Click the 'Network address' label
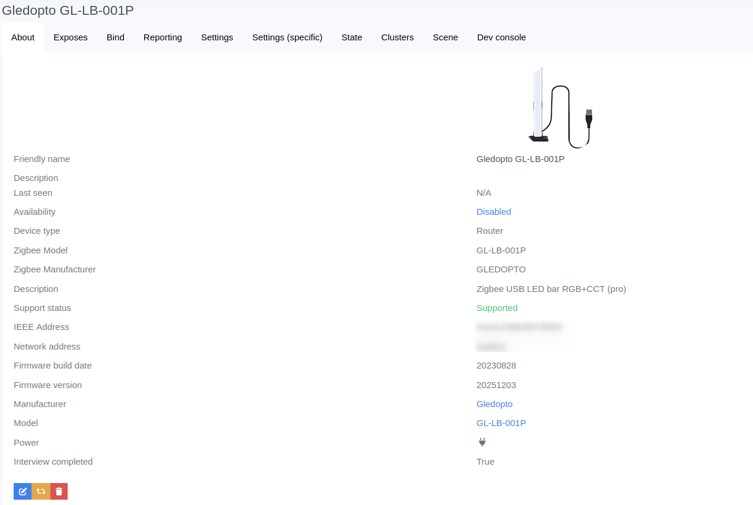Screen dimensions: 753x505 pos(47,347)
